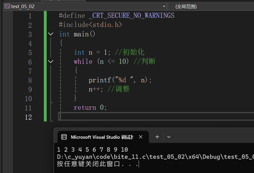This screenshot has height=173, width=254.
Task: Select the Microsoft Visual Studio 调试 console tab
Action: [x=103, y=137]
